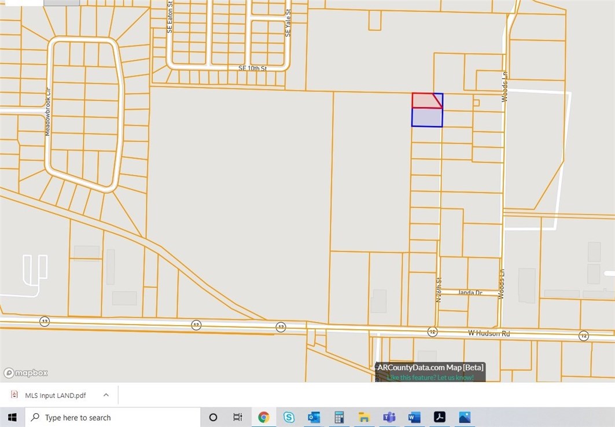The height and width of the screenshot is (427, 615).
Task: Open Adobe Acrobat from the taskbar
Action: tap(439, 417)
